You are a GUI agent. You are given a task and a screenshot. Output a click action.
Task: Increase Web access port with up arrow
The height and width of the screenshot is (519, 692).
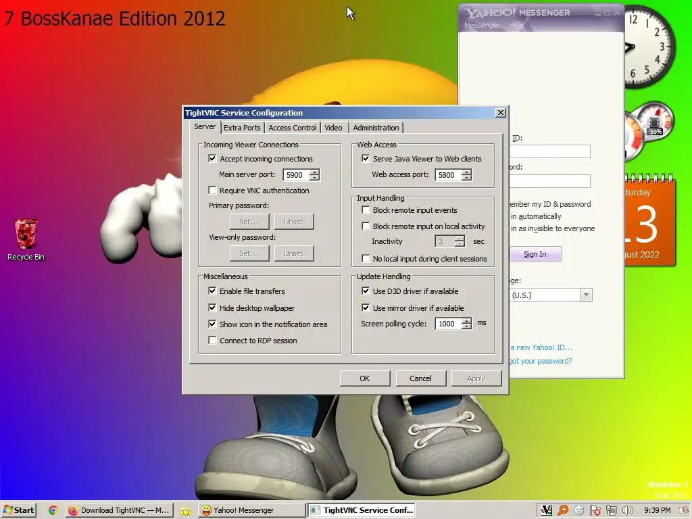point(466,172)
